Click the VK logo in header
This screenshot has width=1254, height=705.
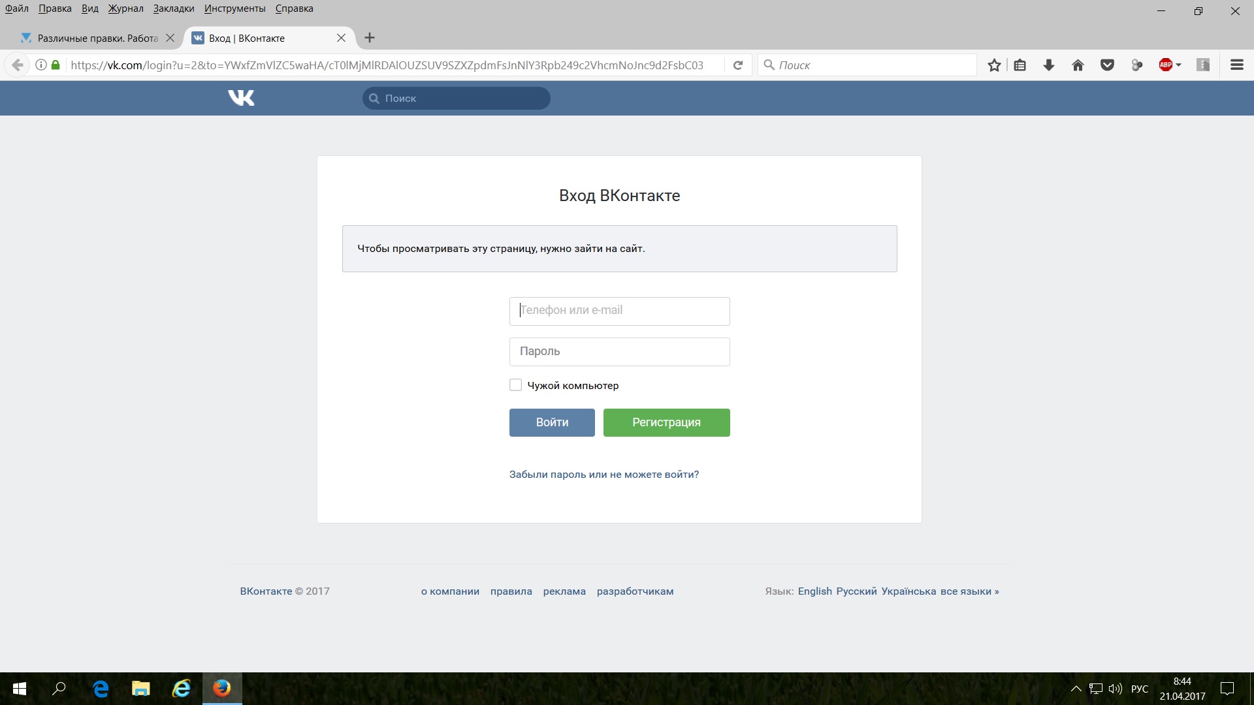tap(241, 98)
